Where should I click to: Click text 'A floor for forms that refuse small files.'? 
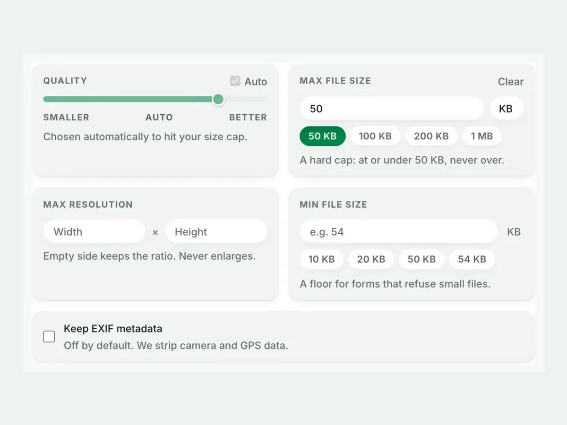[x=395, y=284]
